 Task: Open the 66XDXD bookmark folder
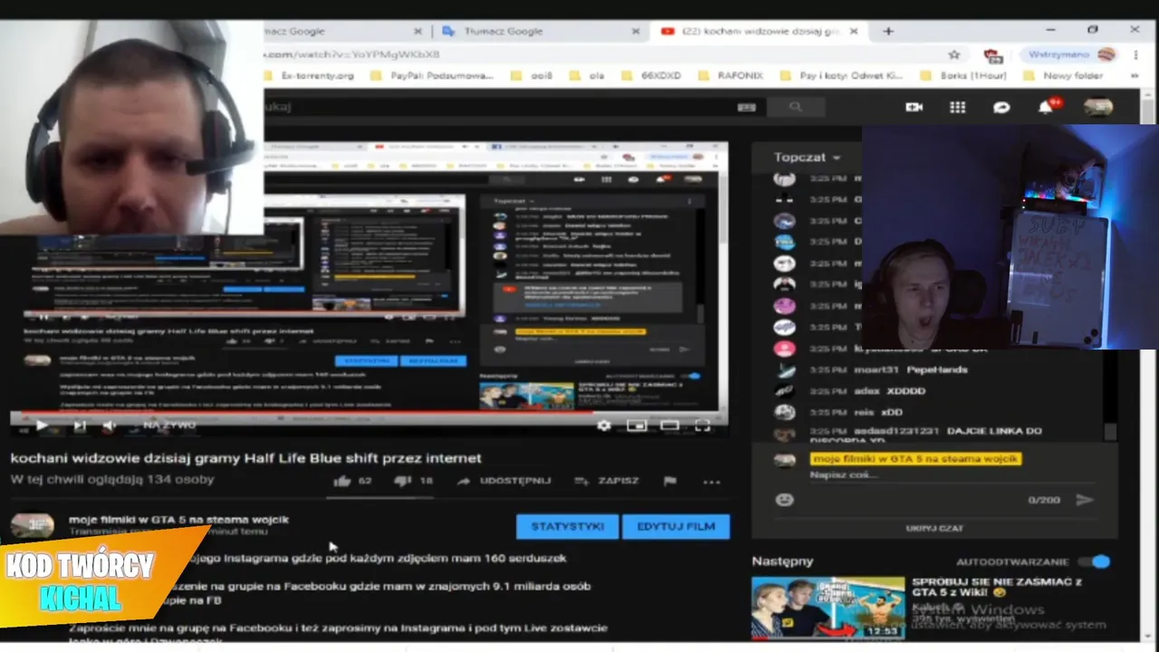pos(650,76)
